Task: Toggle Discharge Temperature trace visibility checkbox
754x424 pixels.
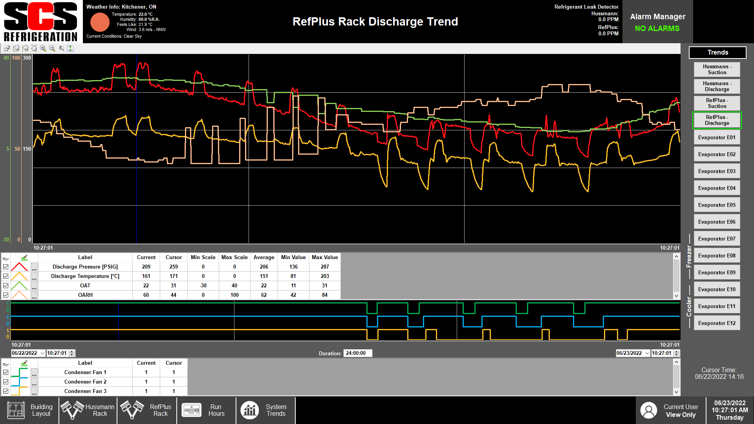Action: (x=5, y=276)
